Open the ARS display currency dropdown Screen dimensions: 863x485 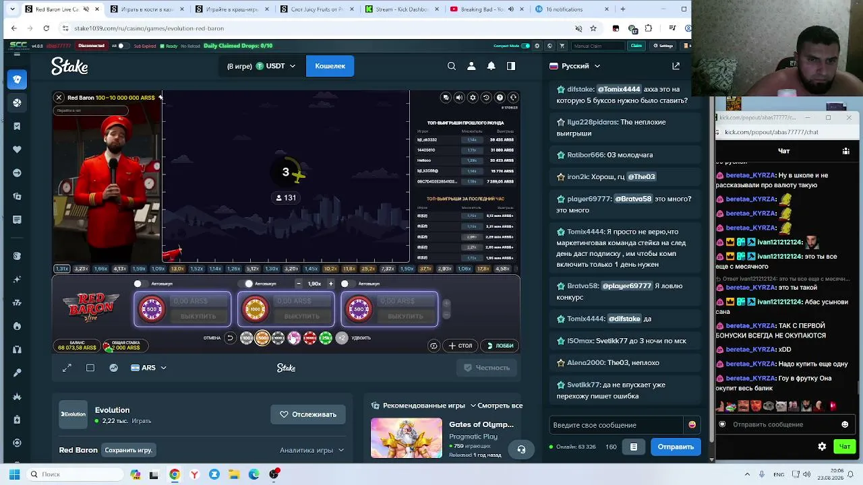(x=148, y=368)
